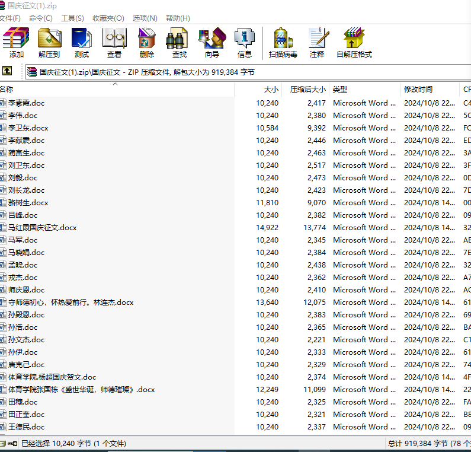Screen dimensions: 471x452
Task: Click the 扫描病毒 (Virus Scan) icon
Action: (283, 42)
